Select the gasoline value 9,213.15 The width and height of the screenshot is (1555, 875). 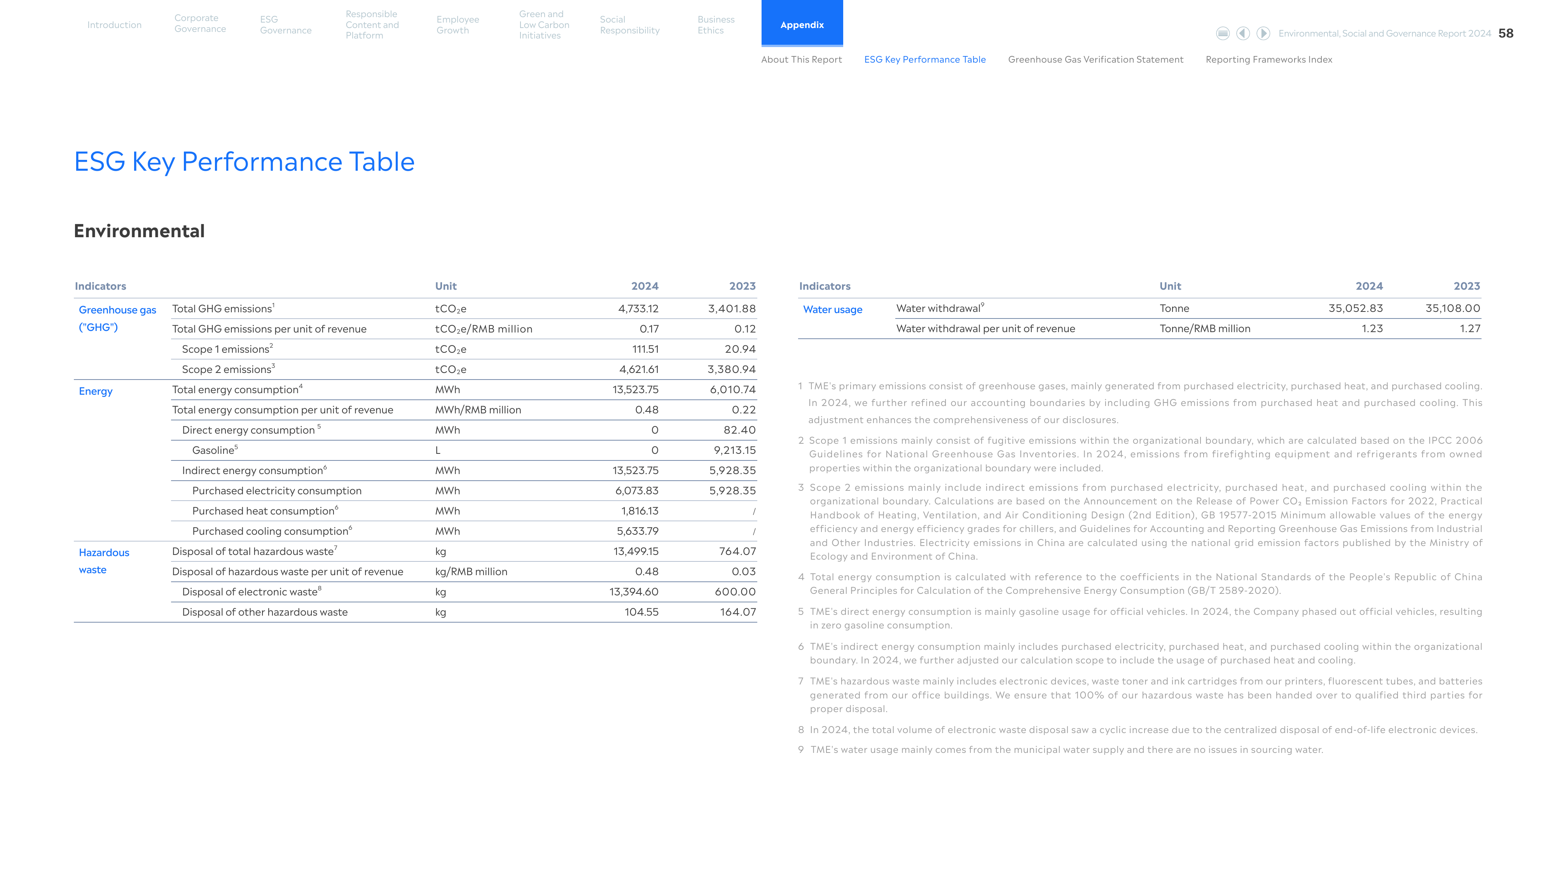735,450
